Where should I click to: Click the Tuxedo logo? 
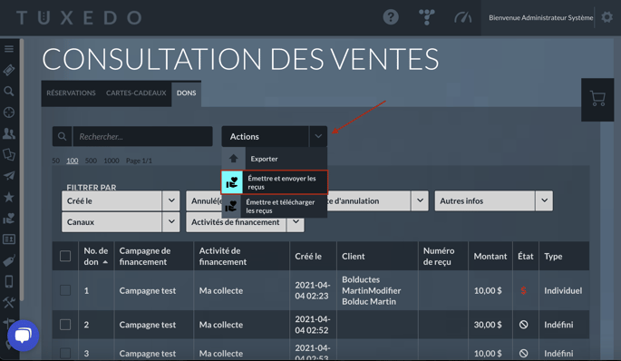79,18
